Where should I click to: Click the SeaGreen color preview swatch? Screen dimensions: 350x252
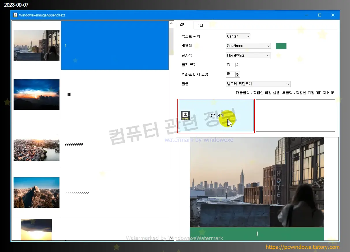pyautogui.click(x=281, y=46)
